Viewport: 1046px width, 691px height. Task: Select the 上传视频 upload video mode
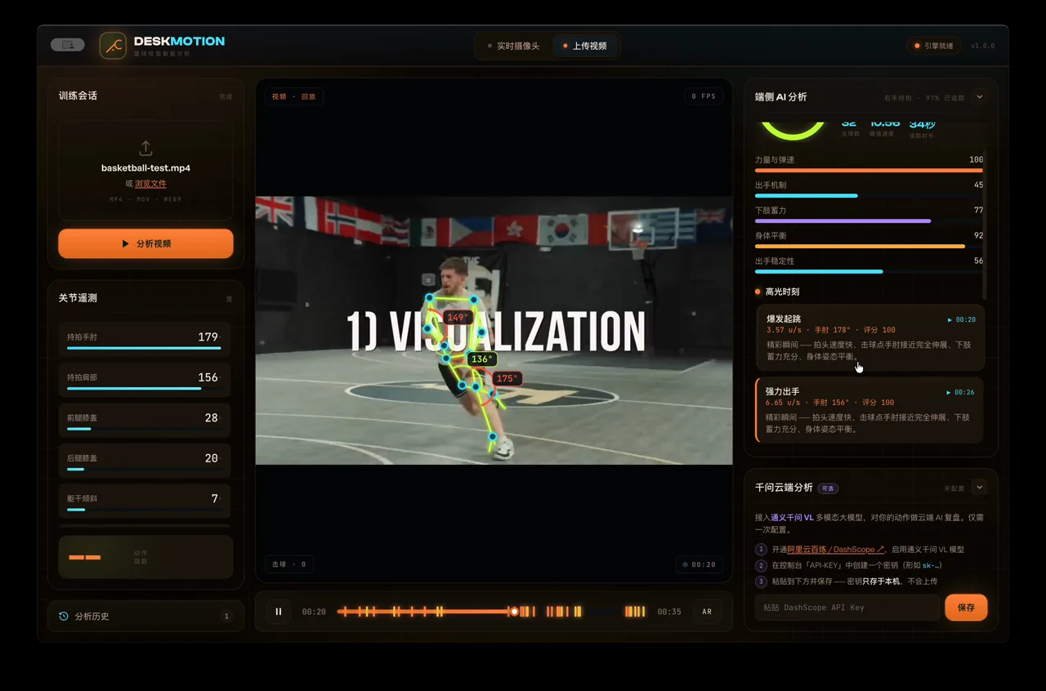coord(584,46)
